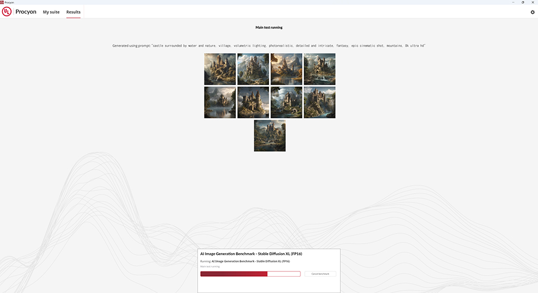Cancel the running benchmark
Image resolution: width=538 pixels, height=293 pixels.
coord(320,274)
